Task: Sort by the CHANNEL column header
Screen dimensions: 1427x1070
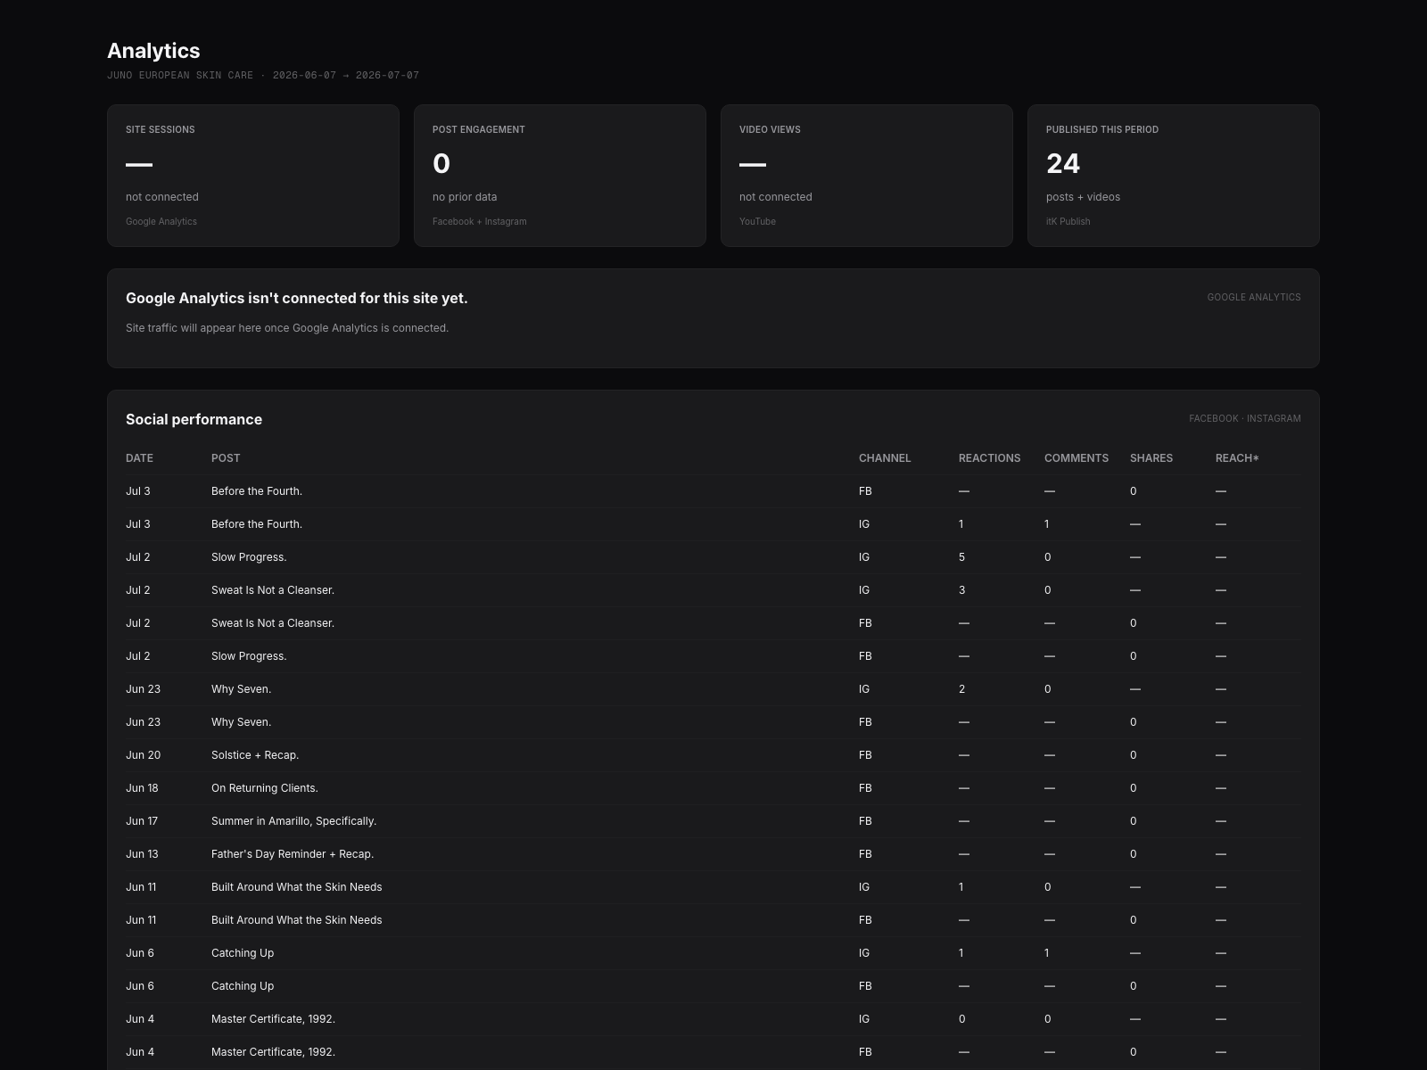Action: coord(885,458)
